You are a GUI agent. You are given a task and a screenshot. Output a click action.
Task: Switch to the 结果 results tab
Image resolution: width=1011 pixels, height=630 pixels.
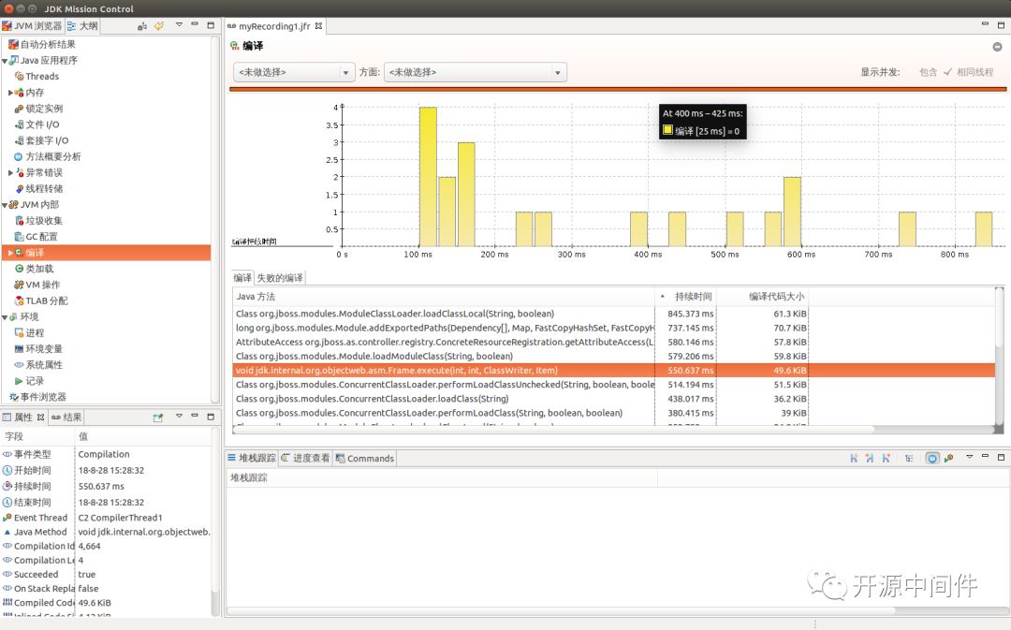click(66, 418)
